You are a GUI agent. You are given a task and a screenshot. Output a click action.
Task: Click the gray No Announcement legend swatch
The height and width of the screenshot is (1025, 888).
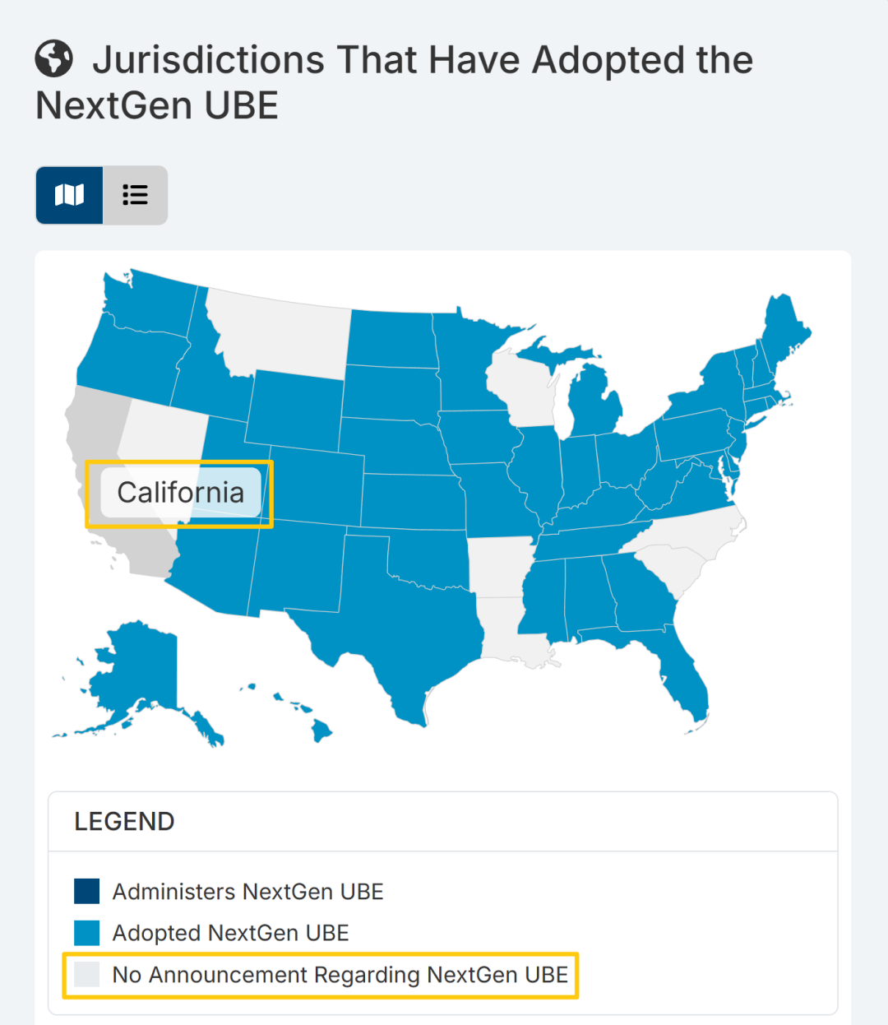pos(86,974)
